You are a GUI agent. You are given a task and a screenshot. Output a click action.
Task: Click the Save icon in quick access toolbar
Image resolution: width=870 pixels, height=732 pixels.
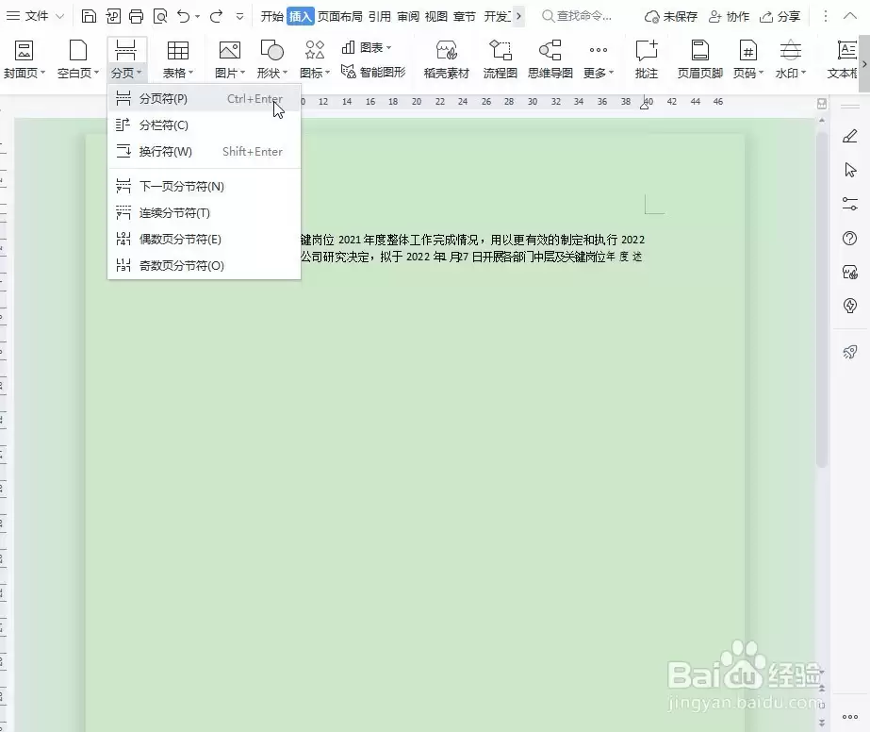click(x=89, y=16)
